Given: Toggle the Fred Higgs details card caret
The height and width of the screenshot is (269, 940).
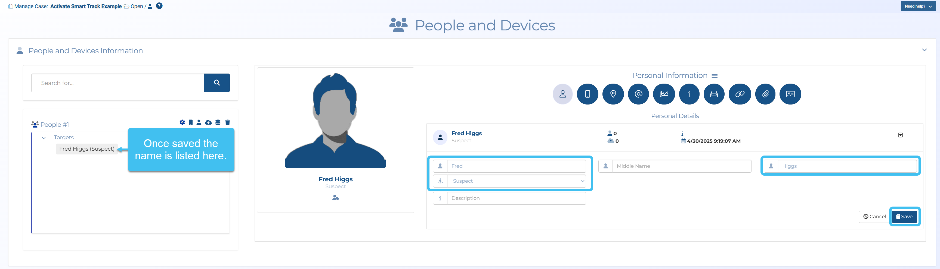Looking at the screenshot, I should point(900,135).
